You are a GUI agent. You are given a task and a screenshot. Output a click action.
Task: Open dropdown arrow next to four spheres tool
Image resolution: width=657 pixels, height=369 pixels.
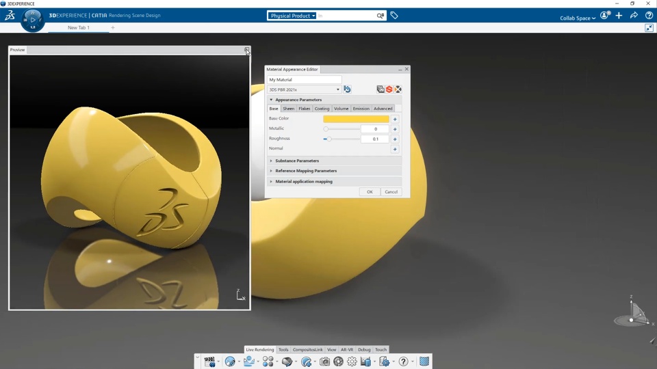[x=277, y=362]
